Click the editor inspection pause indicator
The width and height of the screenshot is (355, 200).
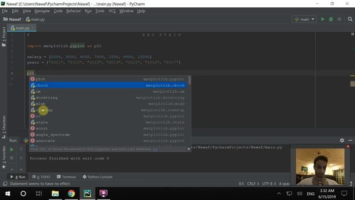[352, 34]
